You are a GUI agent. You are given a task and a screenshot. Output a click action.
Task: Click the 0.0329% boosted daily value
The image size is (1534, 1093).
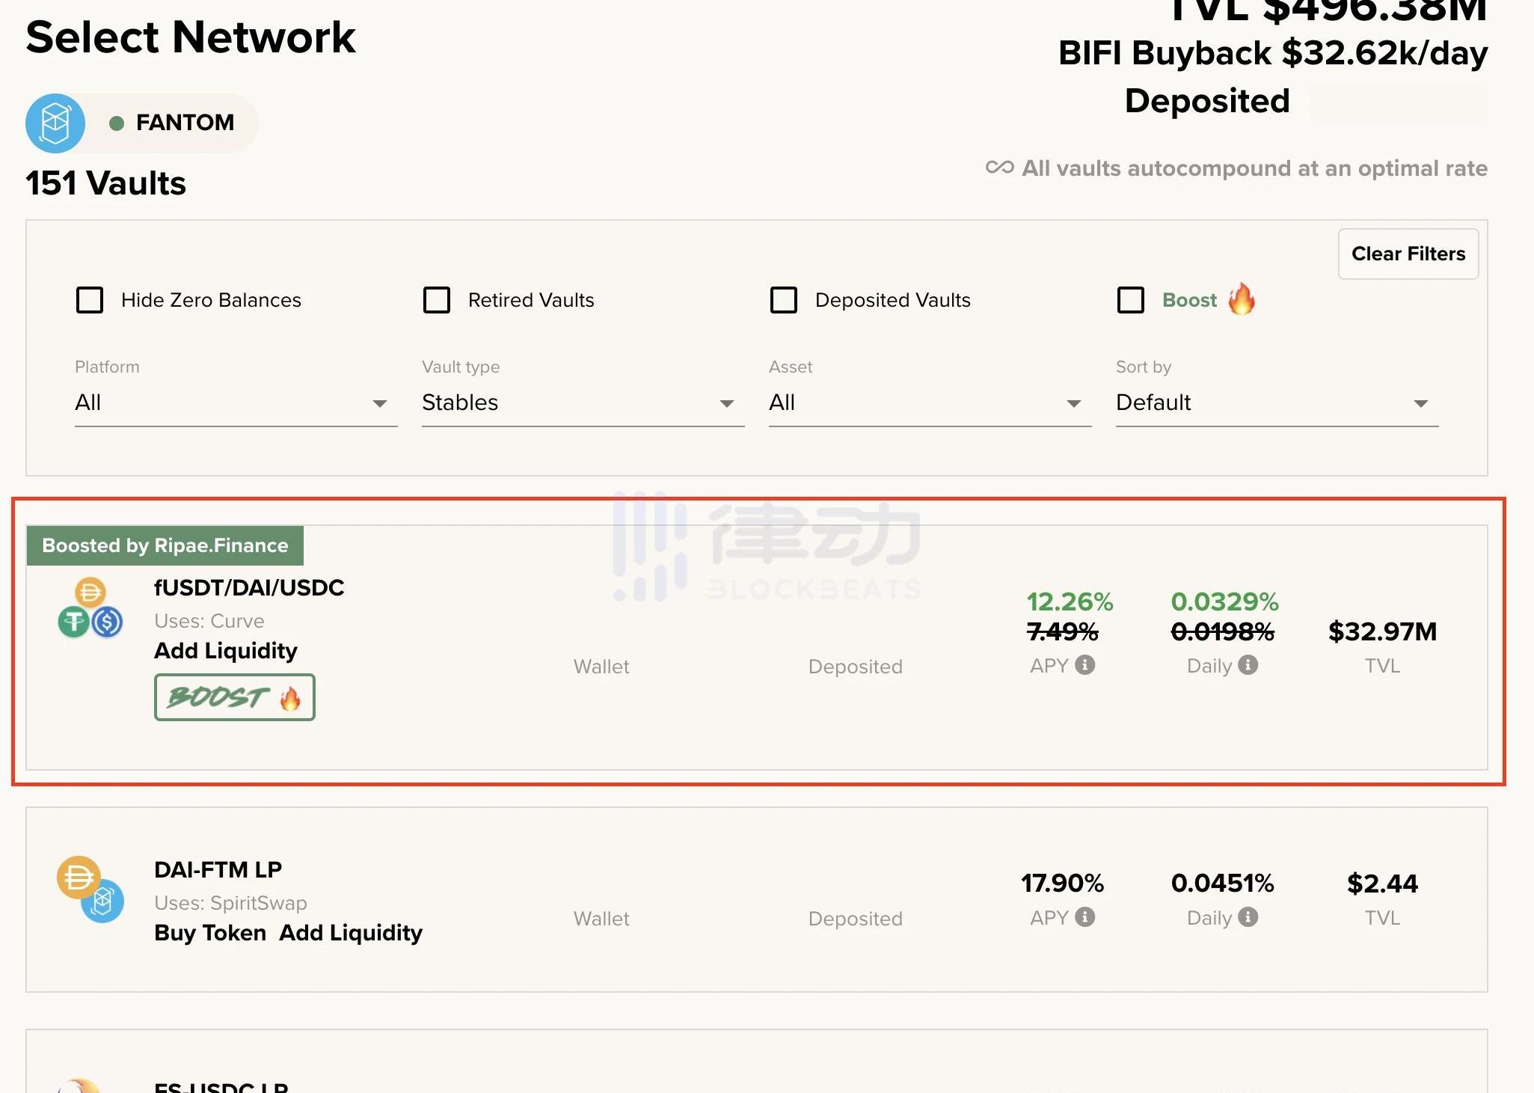point(1225,601)
